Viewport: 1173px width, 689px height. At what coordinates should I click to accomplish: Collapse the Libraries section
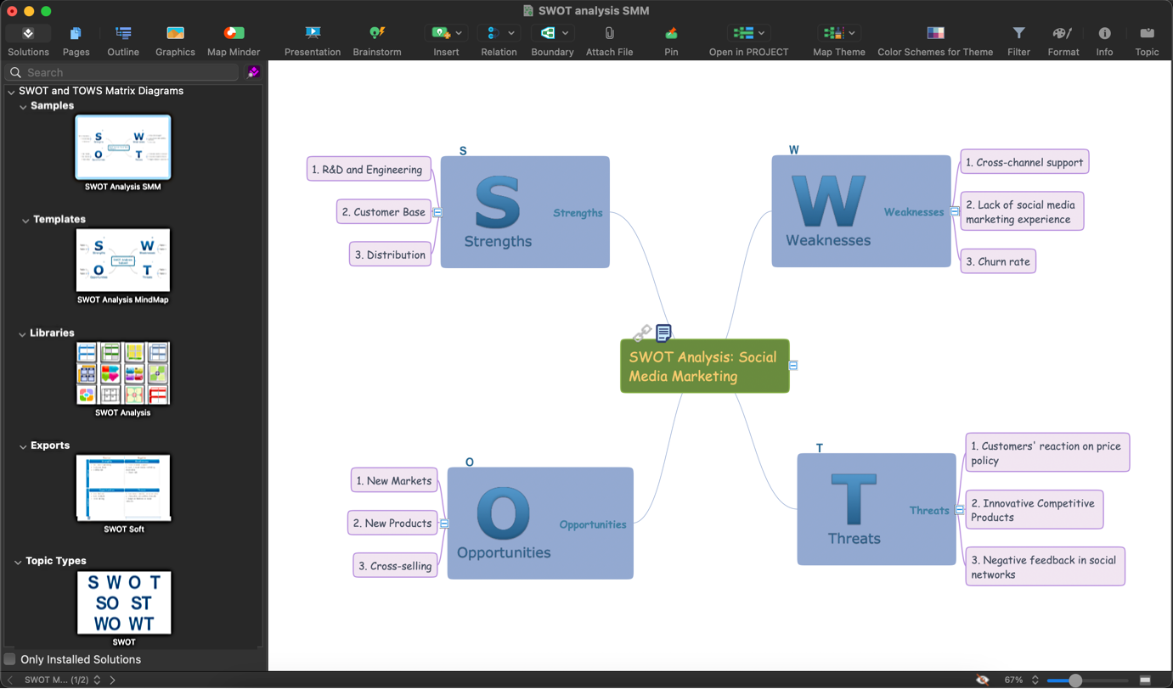tap(22, 334)
